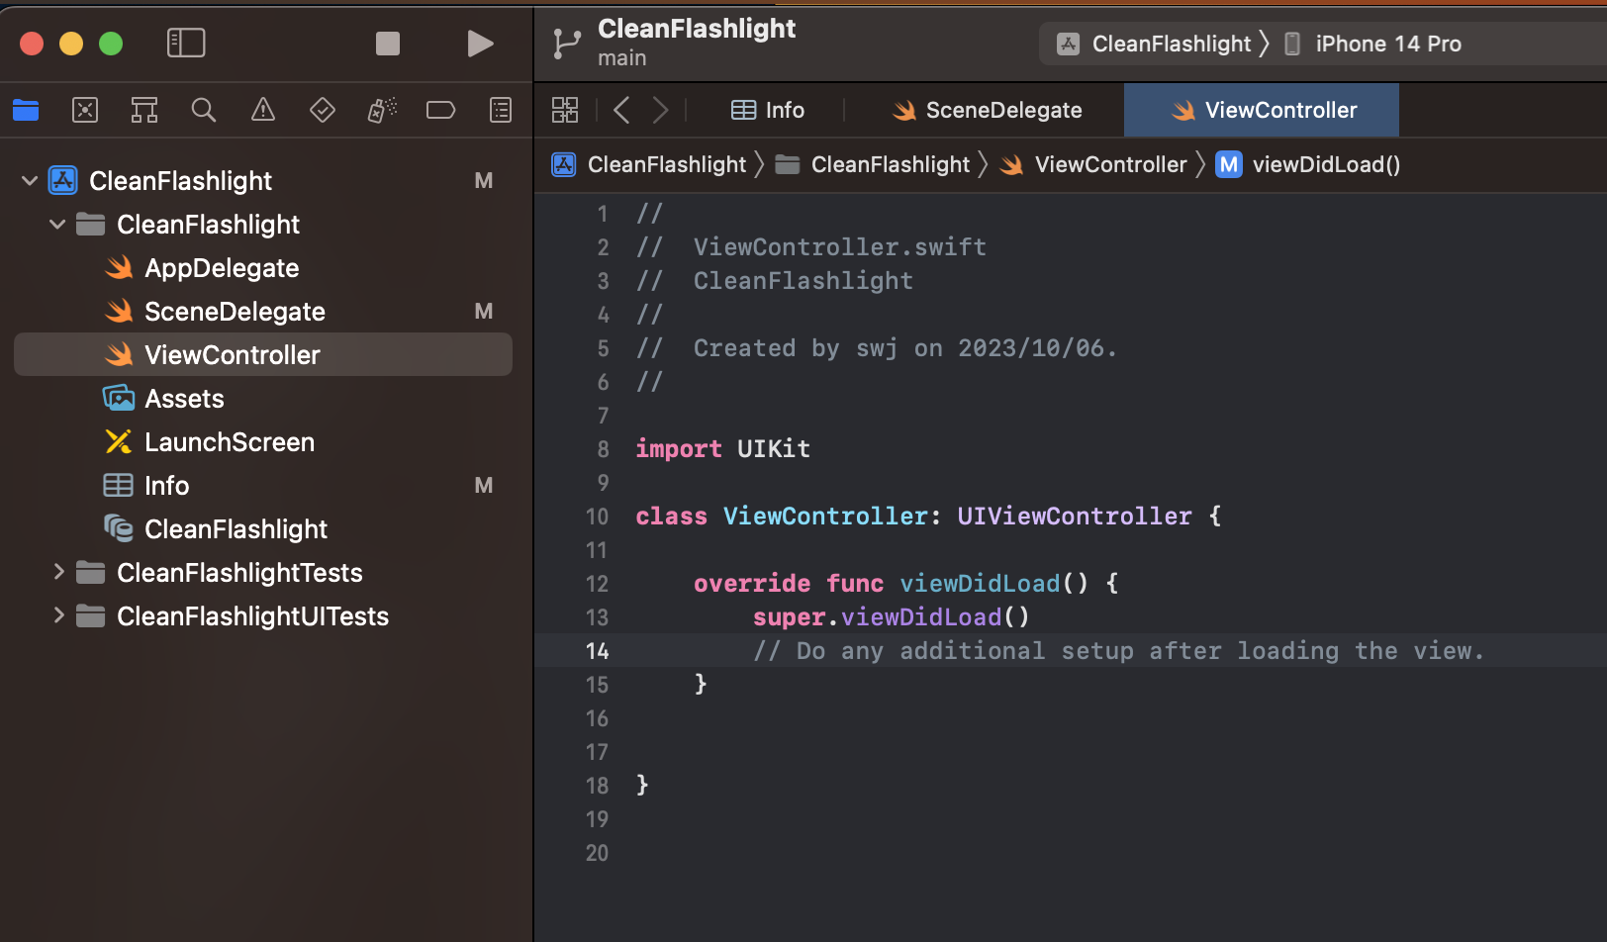Click the project app icon next to root CleanFlashlight
Viewport: 1607px width, 942px height.
tap(63, 181)
